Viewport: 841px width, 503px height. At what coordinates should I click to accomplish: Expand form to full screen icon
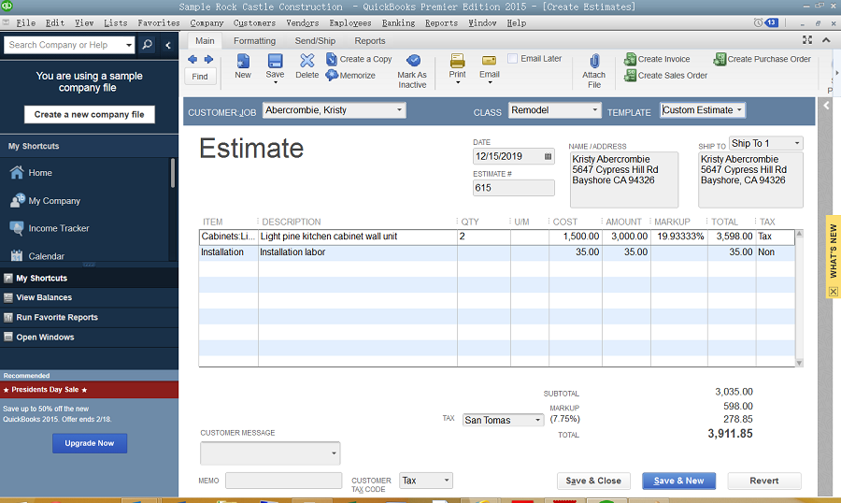(807, 39)
